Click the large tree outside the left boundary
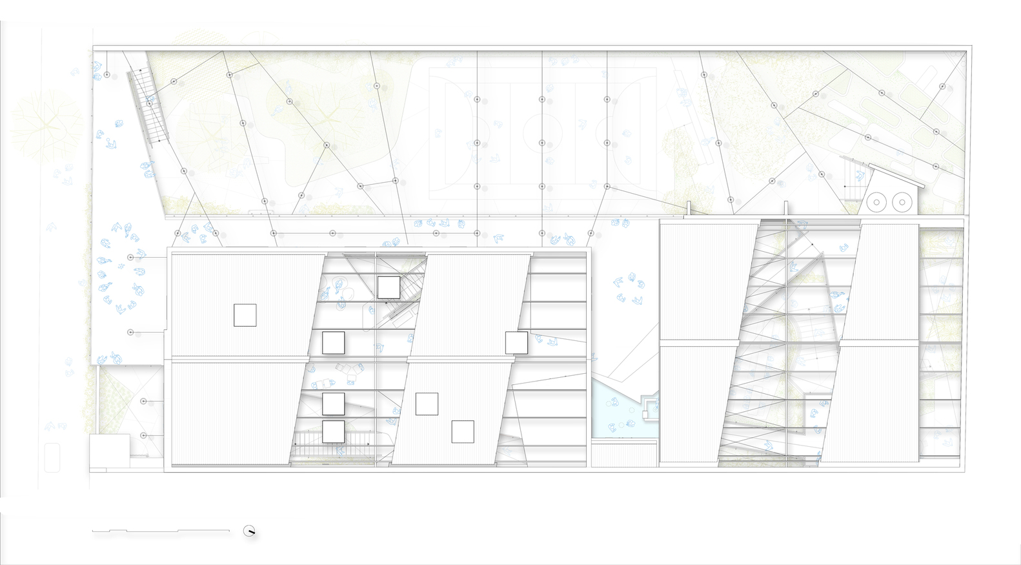1021x565 pixels. click(x=46, y=124)
